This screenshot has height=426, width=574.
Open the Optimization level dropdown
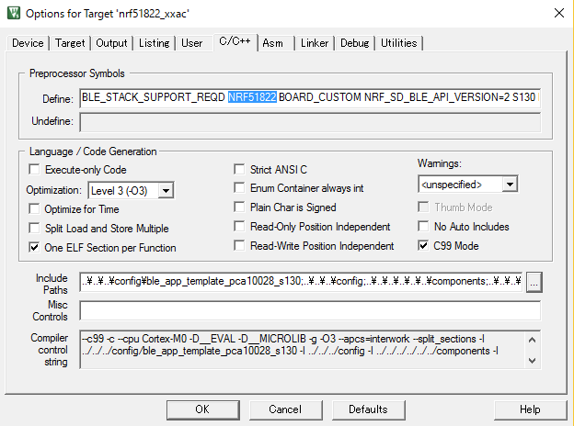(131, 190)
